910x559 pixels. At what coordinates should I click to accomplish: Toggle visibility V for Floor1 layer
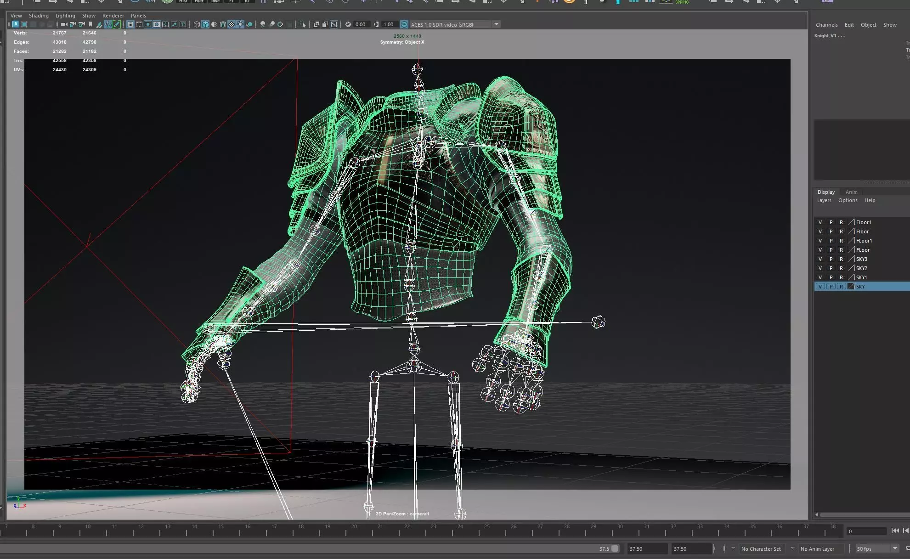tap(820, 222)
